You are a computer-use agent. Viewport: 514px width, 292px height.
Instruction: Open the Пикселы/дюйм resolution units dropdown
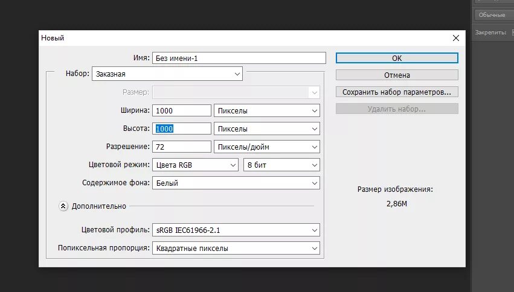click(267, 147)
